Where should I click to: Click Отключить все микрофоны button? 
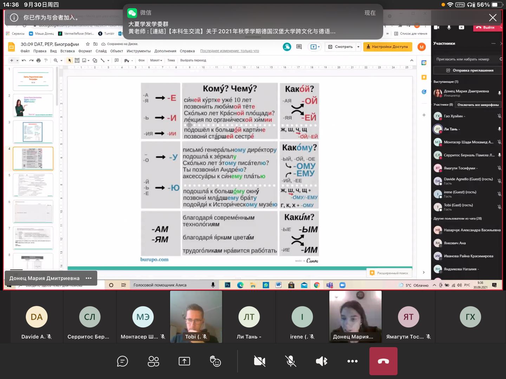(478, 105)
